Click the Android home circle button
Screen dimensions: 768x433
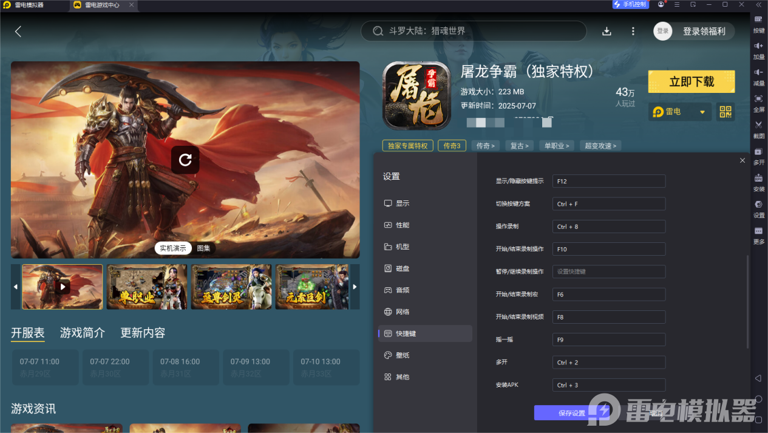pyautogui.click(x=758, y=399)
